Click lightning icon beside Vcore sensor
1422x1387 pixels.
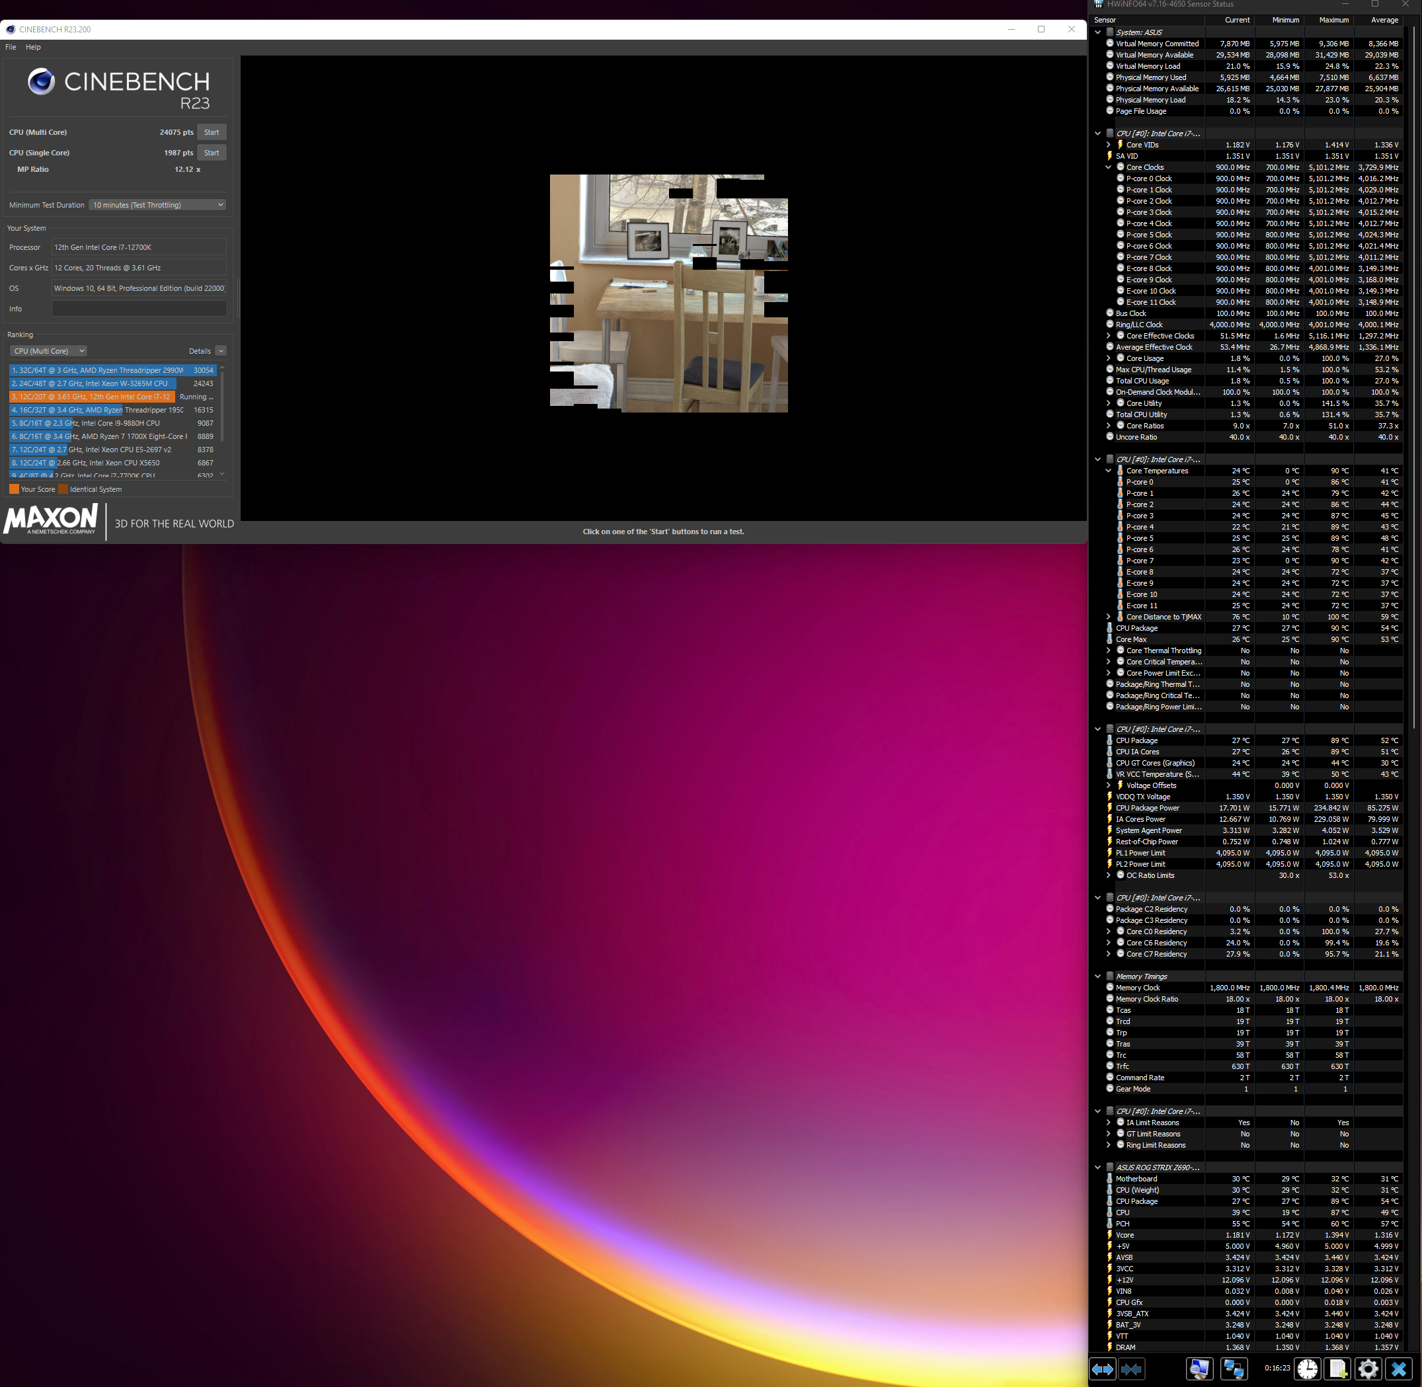point(1109,1234)
